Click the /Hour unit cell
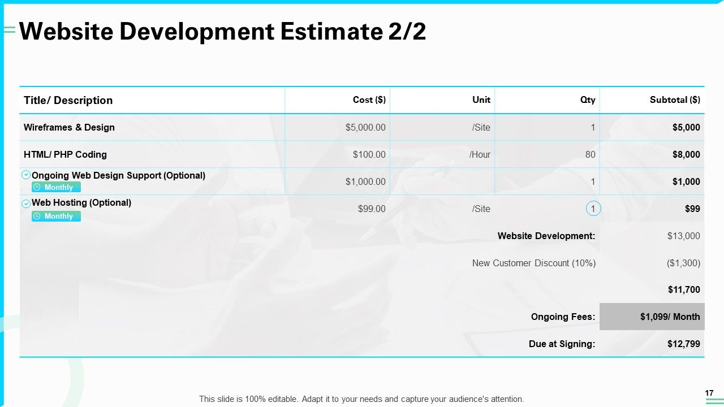The width and height of the screenshot is (724, 407). click(x=480, y=154)
